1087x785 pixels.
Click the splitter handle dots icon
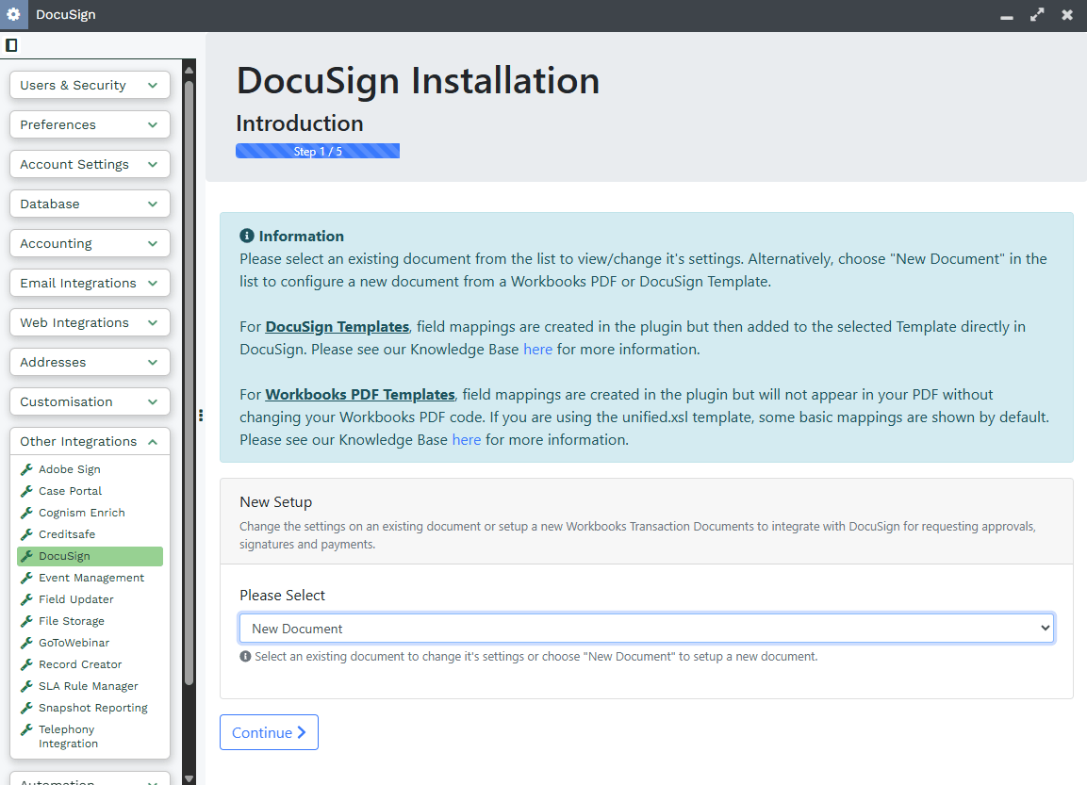201,415
